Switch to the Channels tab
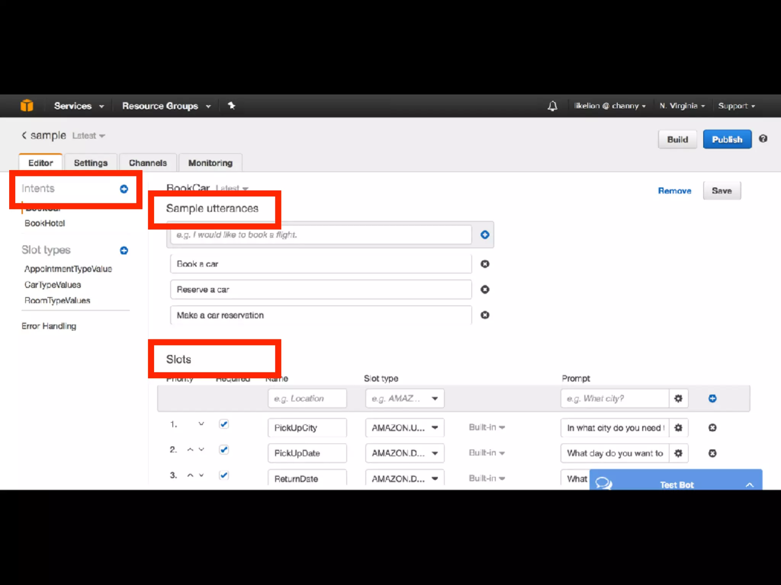This screenshot has height=585, width=781. tap(148, 163)
